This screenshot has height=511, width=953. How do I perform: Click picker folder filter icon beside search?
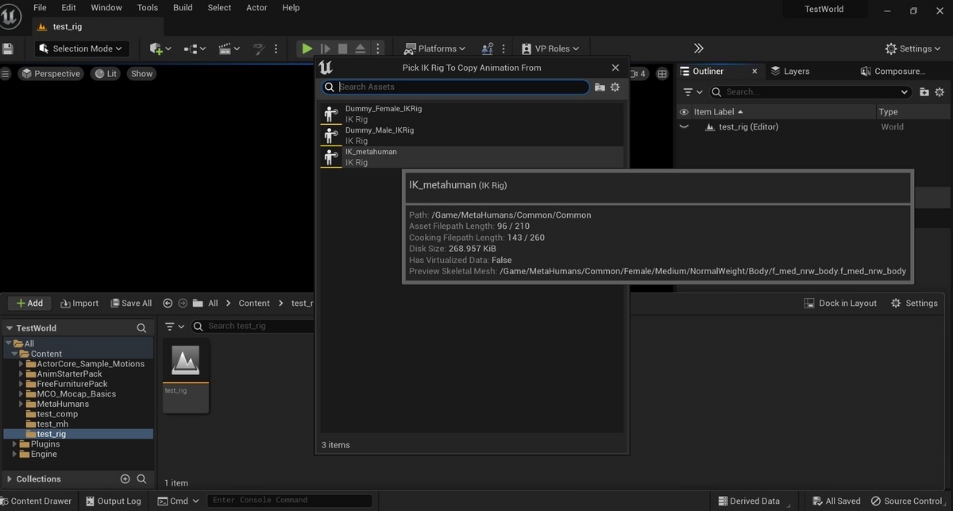pyautogui.click(x=600, y=87)
